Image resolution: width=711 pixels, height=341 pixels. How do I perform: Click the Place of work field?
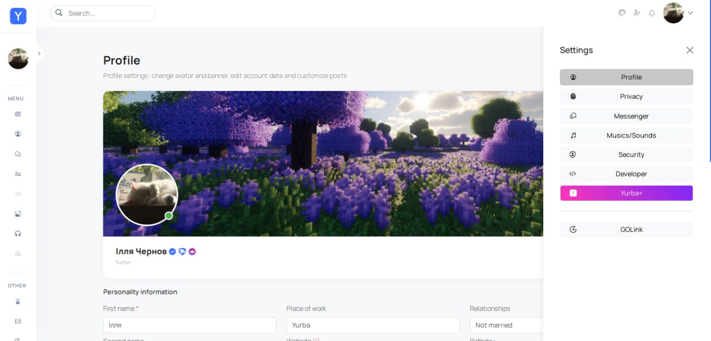373,325
